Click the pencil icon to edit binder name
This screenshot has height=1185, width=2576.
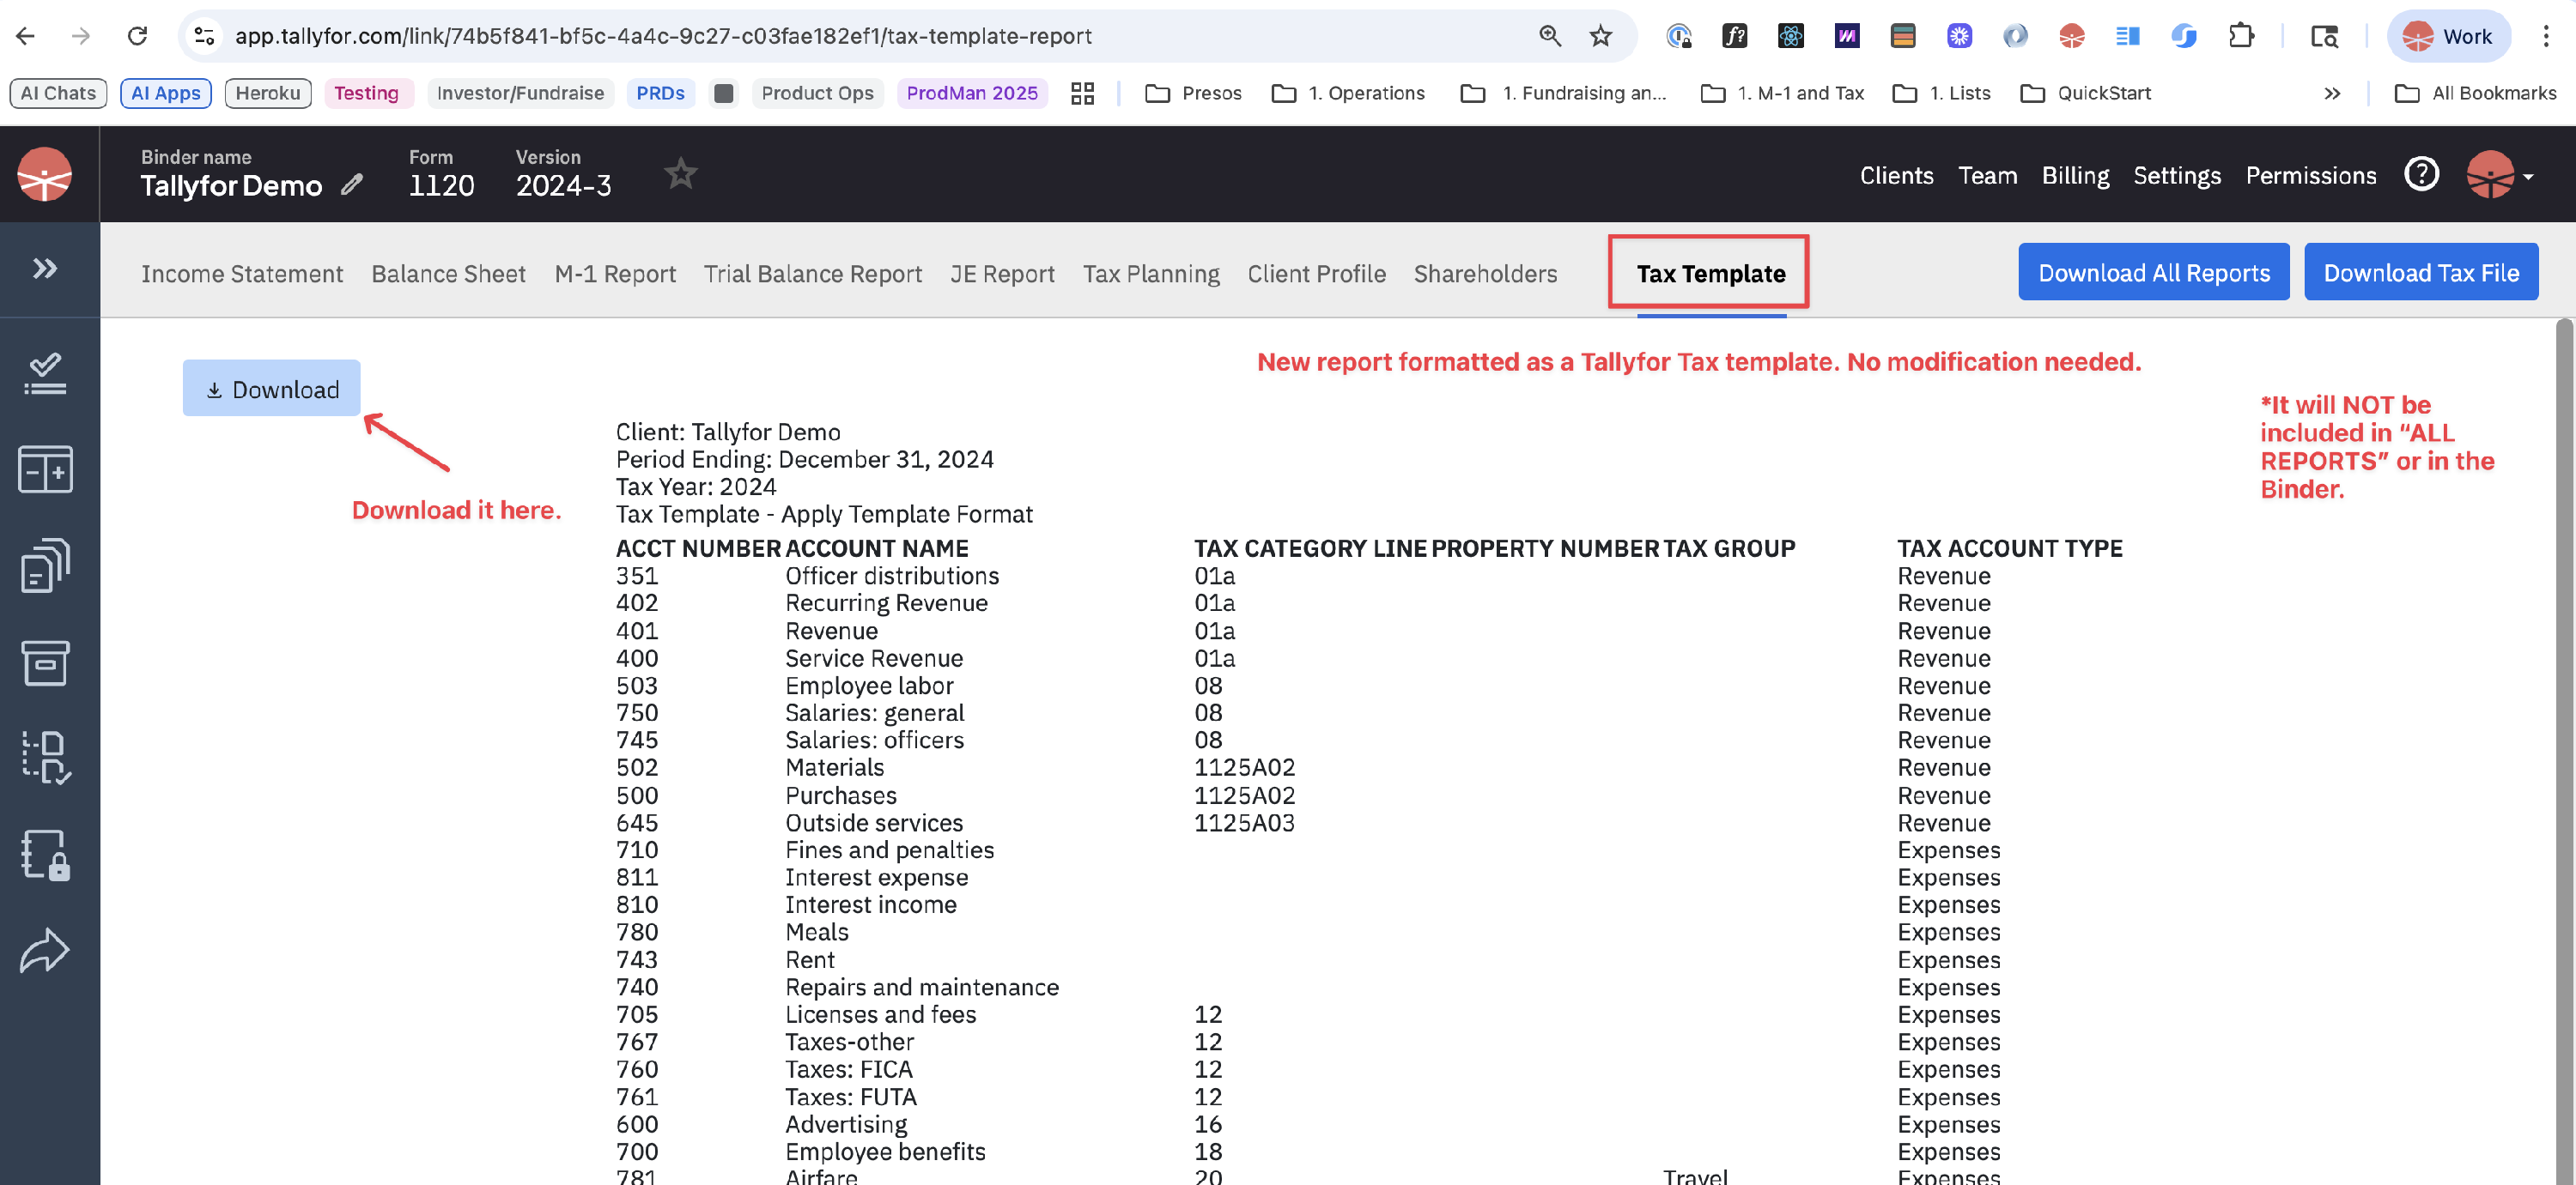[351, 184]
